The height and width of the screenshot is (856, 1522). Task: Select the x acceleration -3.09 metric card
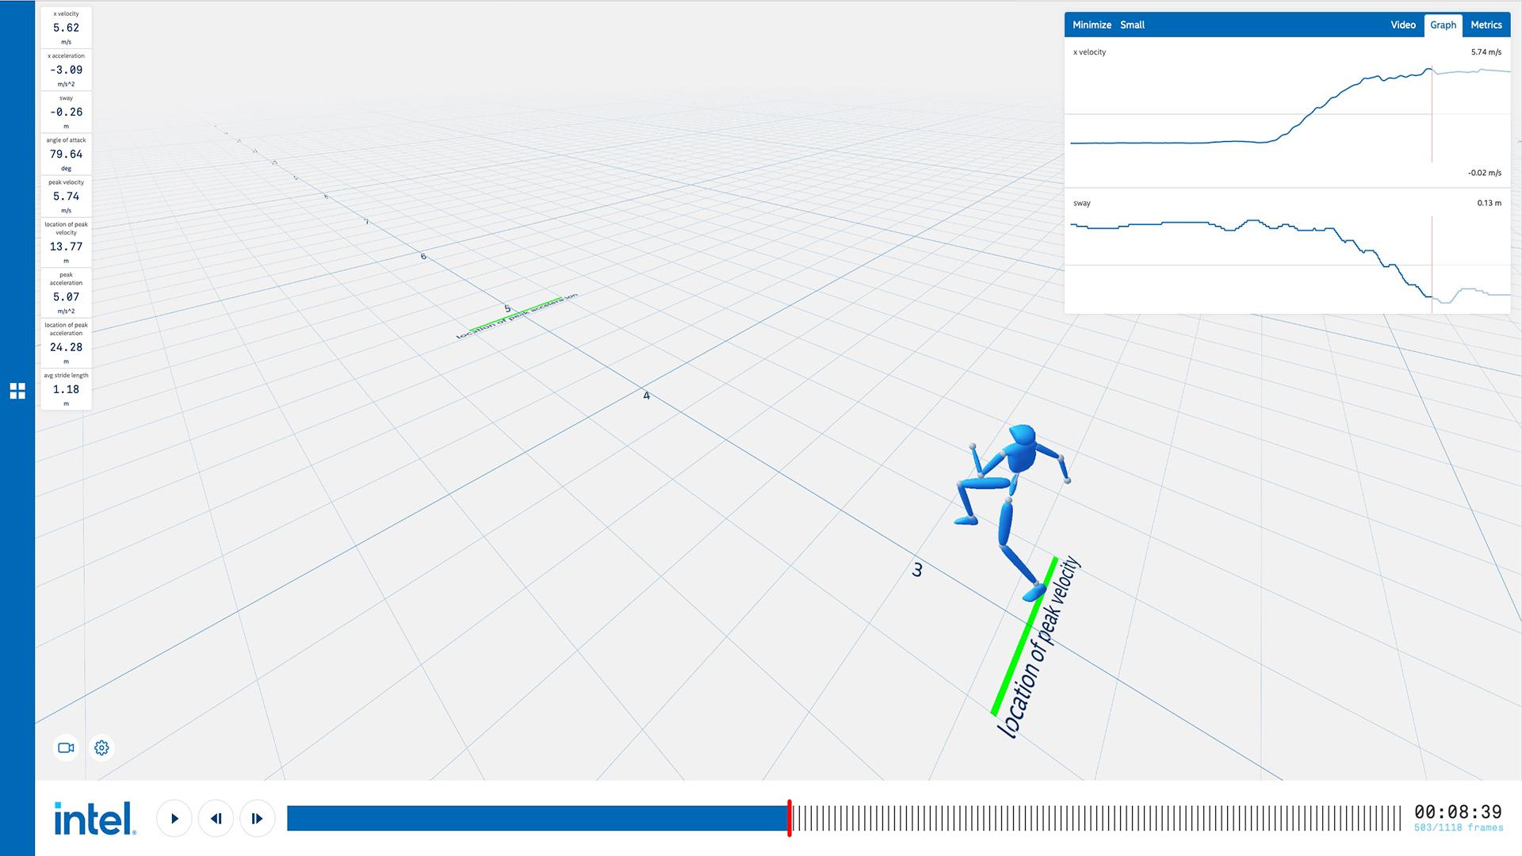(x=66, y=70)
